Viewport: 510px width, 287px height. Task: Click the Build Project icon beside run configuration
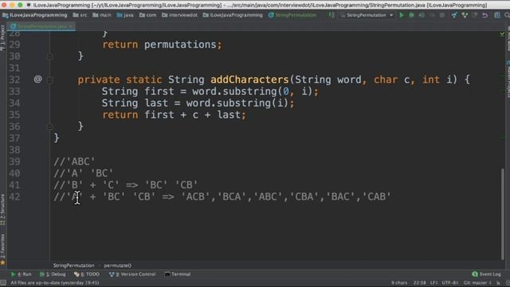[331, 15]
